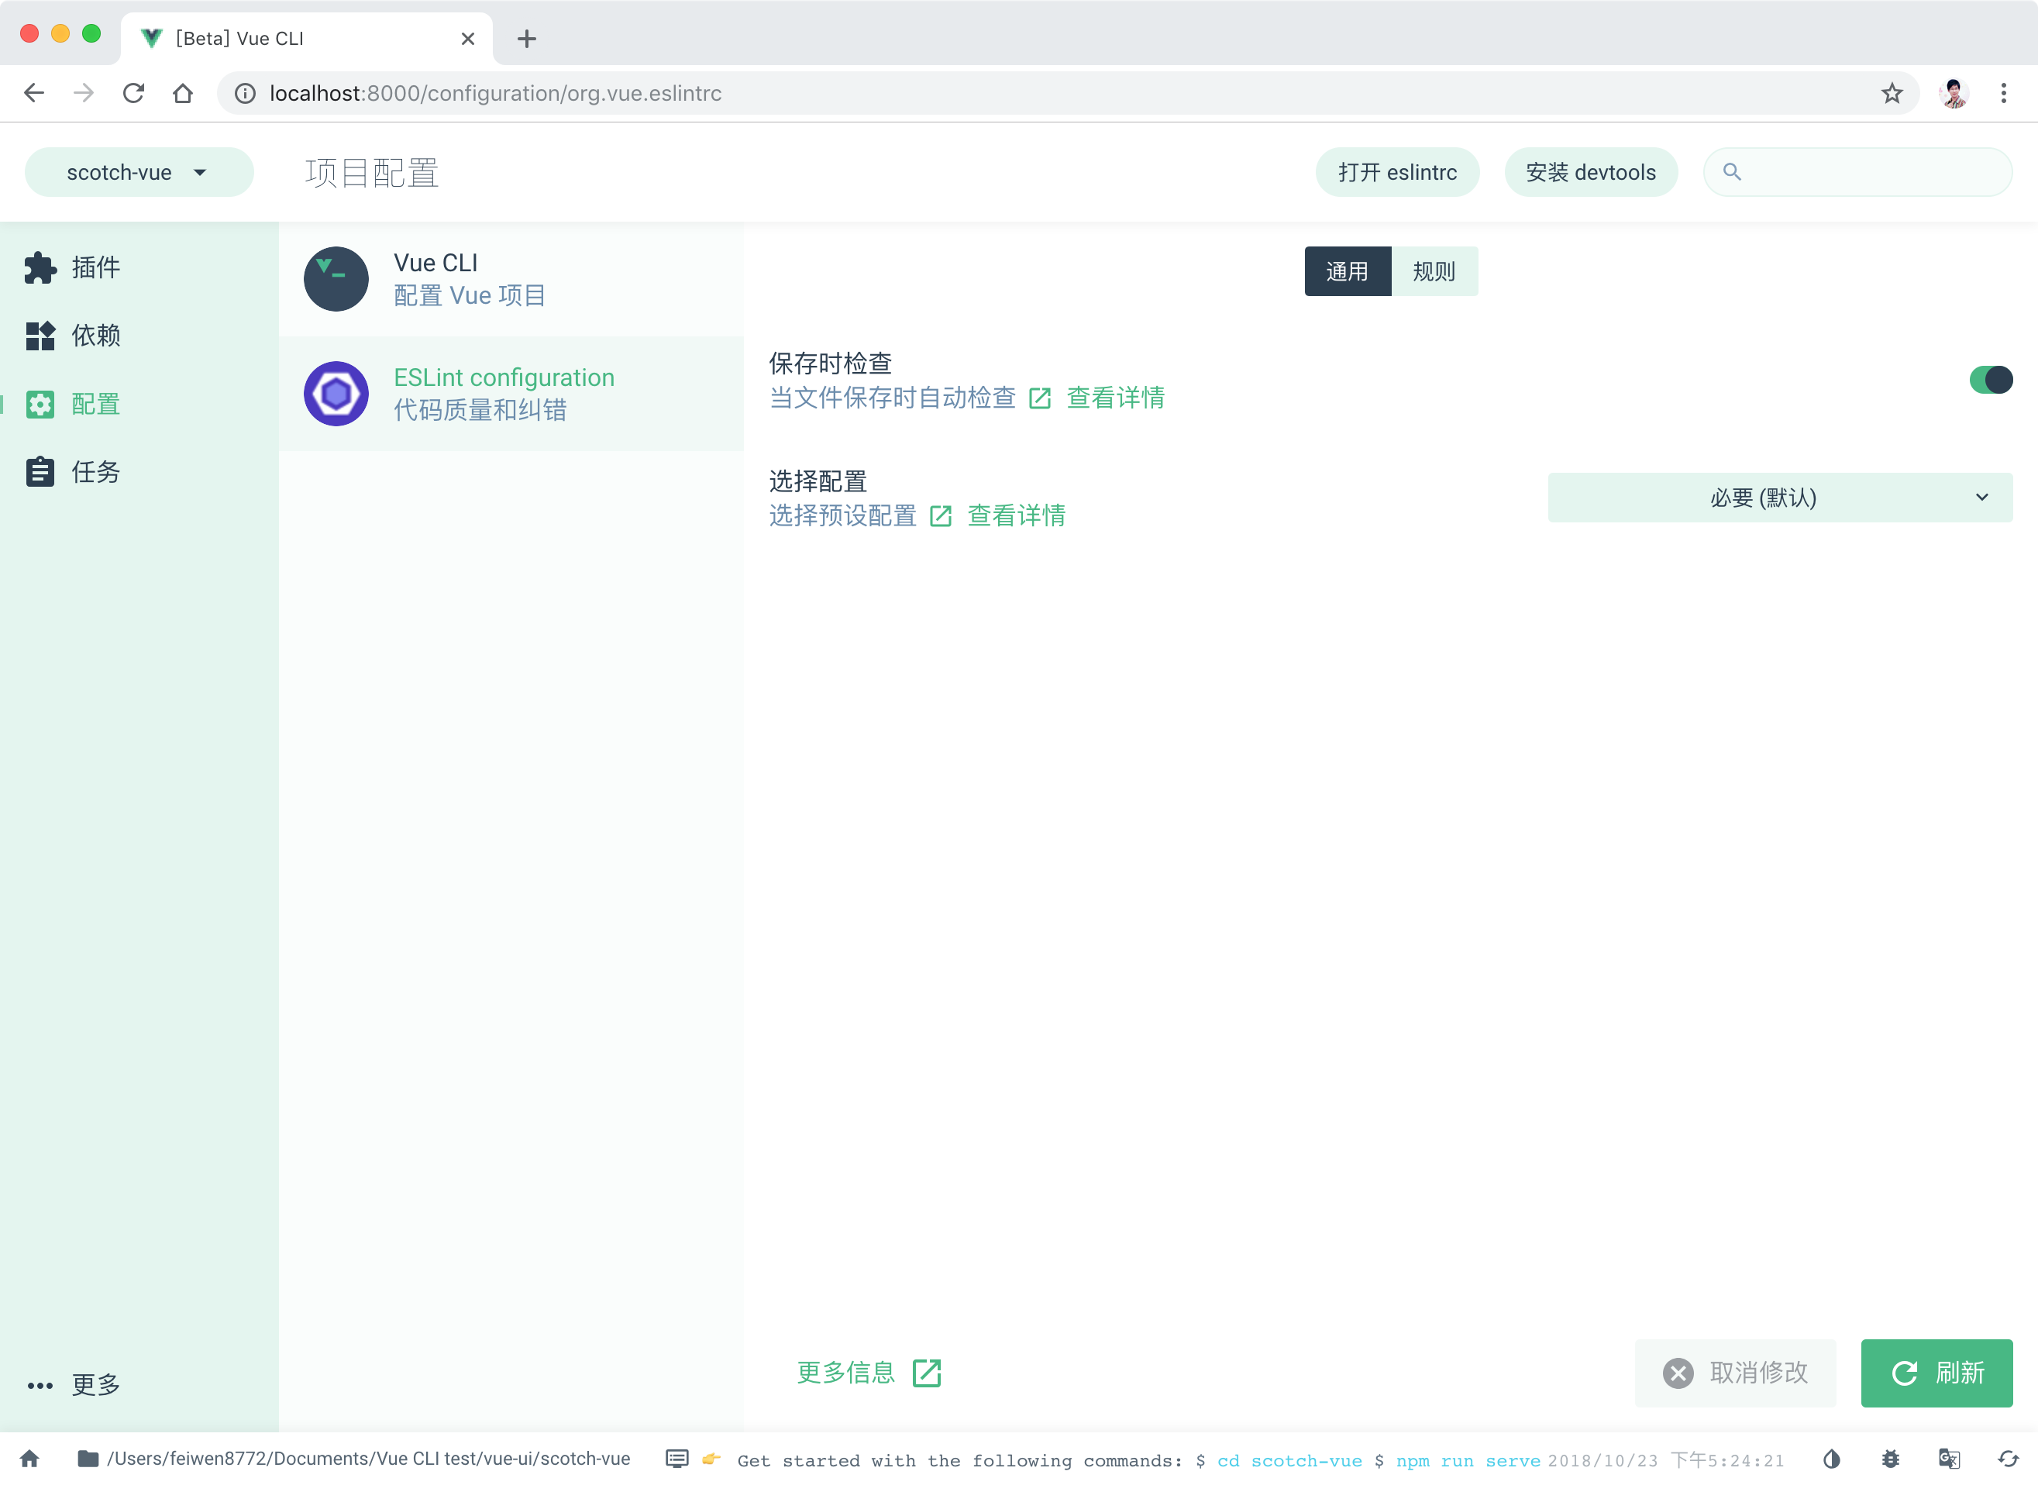Viewport: 2038px width, 1485px height.
Task: Click the home icon in status bar
Action: (29, 1458)
